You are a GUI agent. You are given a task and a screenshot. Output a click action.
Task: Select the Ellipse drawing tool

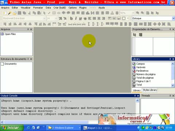click(59, 13)
